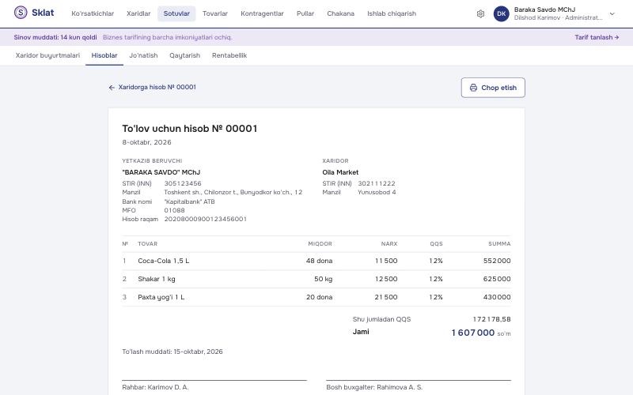Click the Sklat logo icon

pyautogui.click(x=21, y=13)
